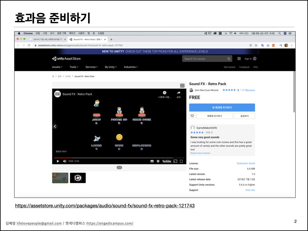
Task: Click the search magnifier in asset search
Action: (229, 59)
